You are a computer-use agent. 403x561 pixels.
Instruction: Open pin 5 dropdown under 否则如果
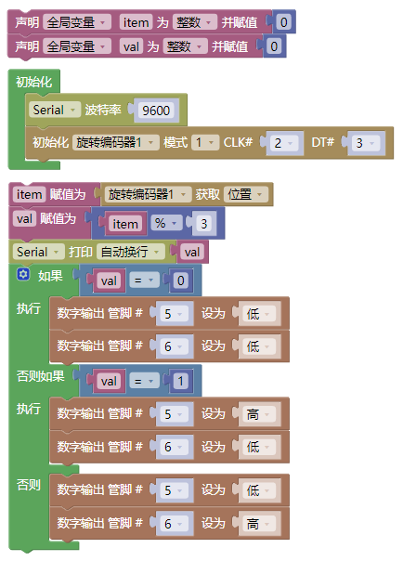pos(174,414)
